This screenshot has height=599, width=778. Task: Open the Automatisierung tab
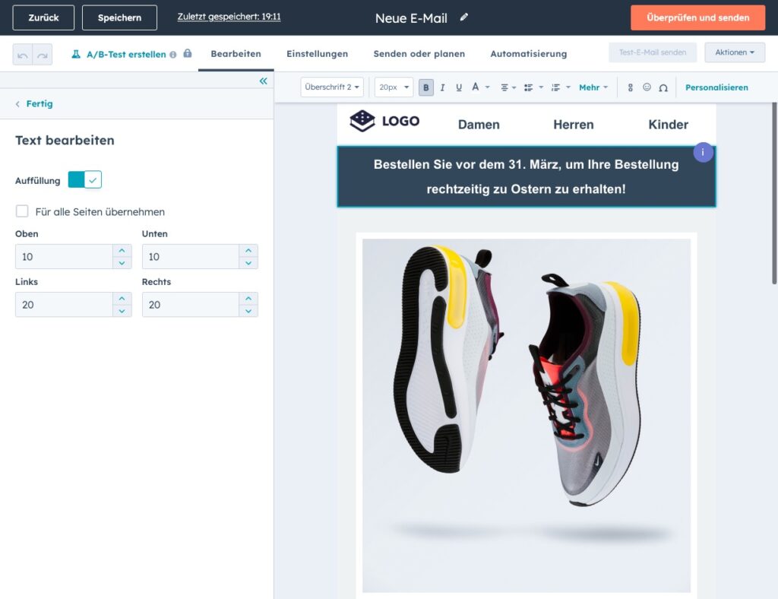(529, 54)
